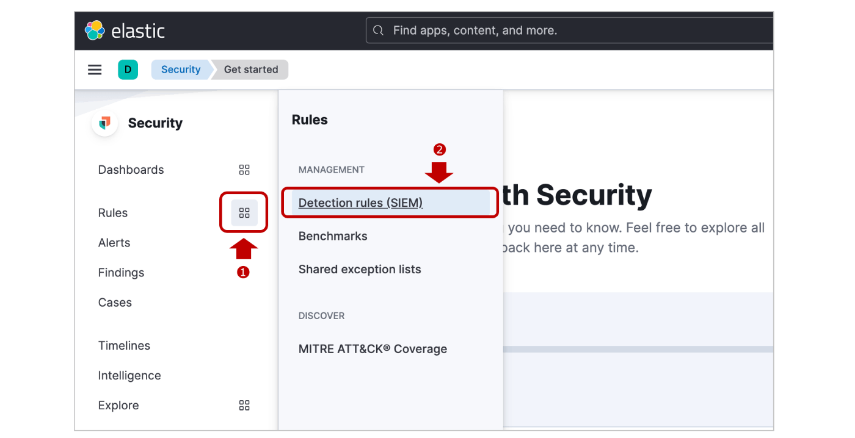Open Intelligence in the sidebar
The image size is (855, 438).
click(x=129, y=376)
